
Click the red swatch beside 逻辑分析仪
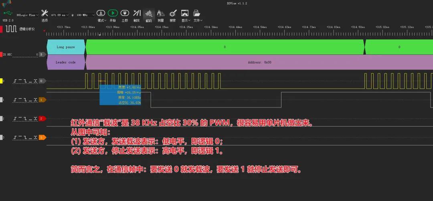click(x=1, y=29)
